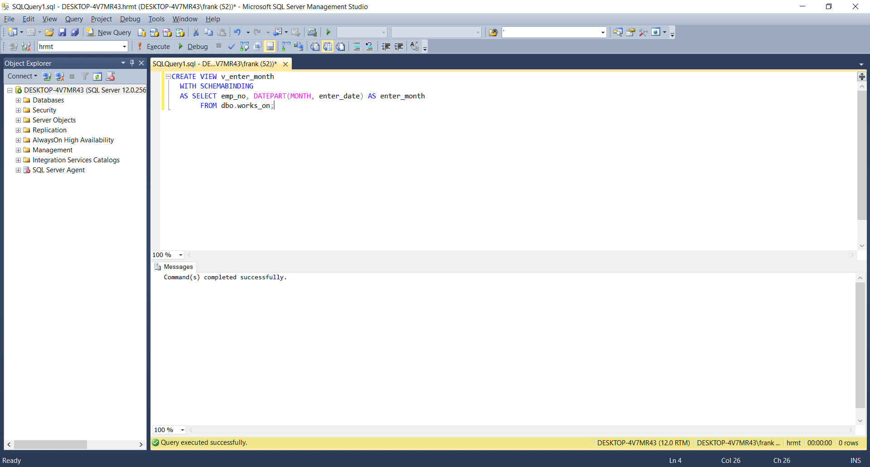Click the Database Engine Query icon
The image size is (870, 467).
tap(141, 32)
